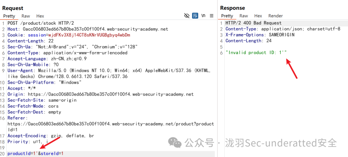
Task: Click the Sec-Ch-Ua header line
Action: tap(72, 47)
